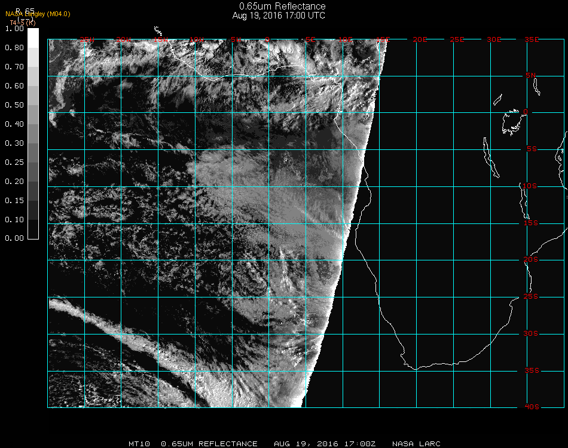The image size is (568, 448).
Task: Click the "30S" latitude label
Action: [531, 334]
